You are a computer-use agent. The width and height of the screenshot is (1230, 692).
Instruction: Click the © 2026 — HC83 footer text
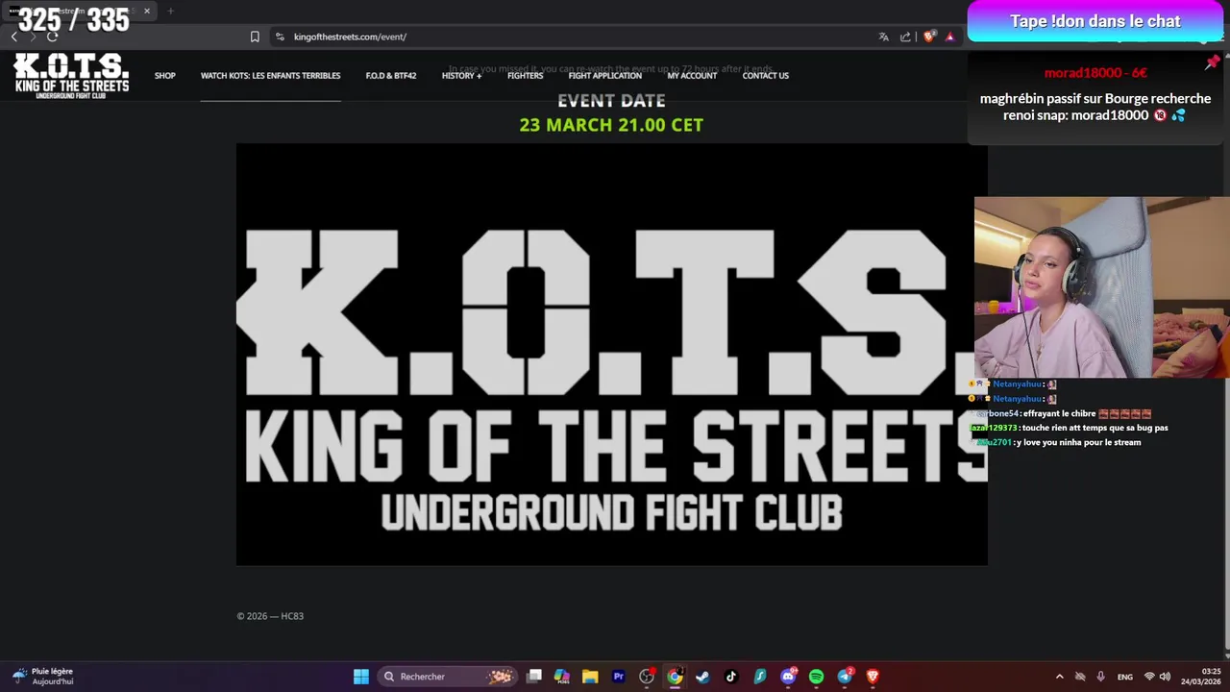click(270, 616)
